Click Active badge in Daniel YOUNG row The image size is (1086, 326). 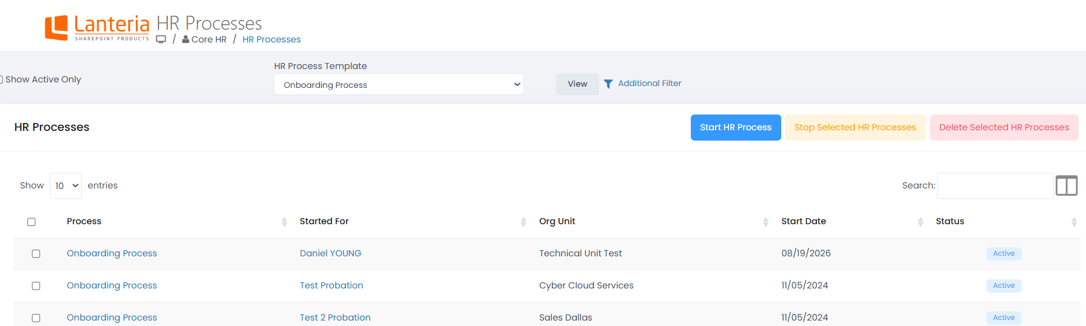(x=1004, y=253)
